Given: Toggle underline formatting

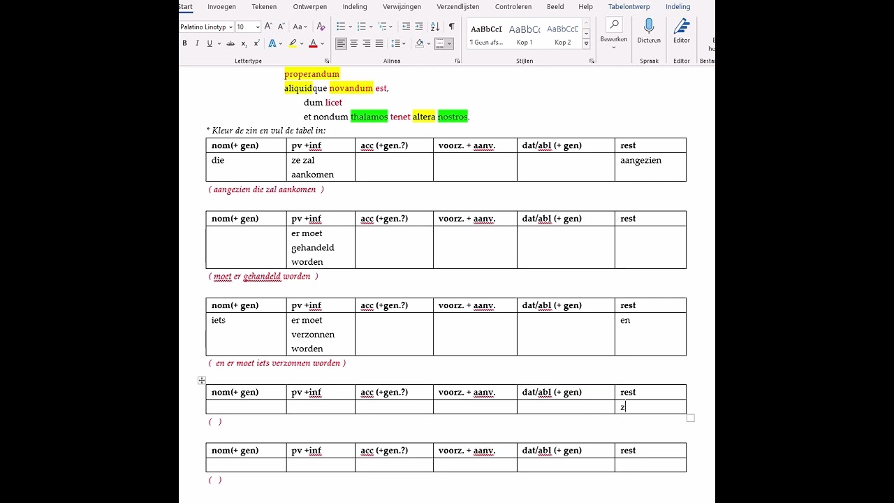Looking at the screenshot, I should [210, 43].
